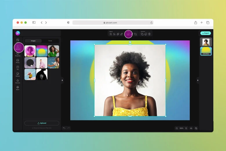The width and height of the screenshot is (226, 151).
Task: Open the Stickers panel in sidebar
Action: (18, 75)
